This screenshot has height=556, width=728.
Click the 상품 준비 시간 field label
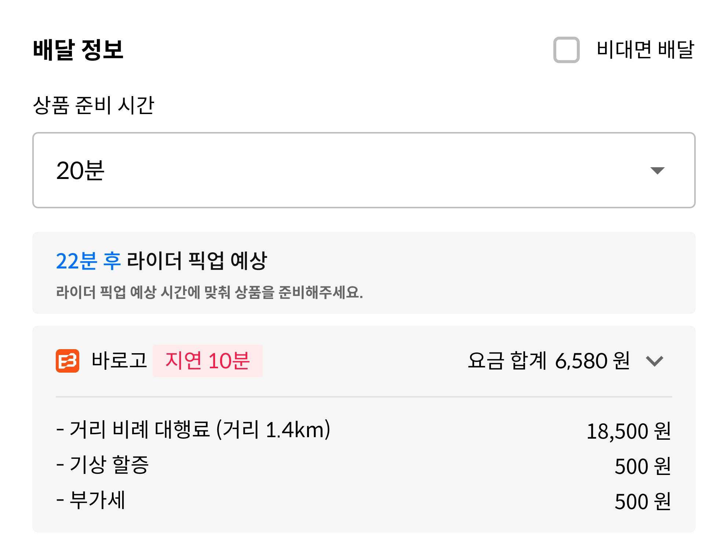coord(94,105)
